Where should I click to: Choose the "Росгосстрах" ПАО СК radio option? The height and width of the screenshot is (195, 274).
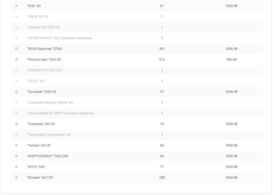(17, 59)
